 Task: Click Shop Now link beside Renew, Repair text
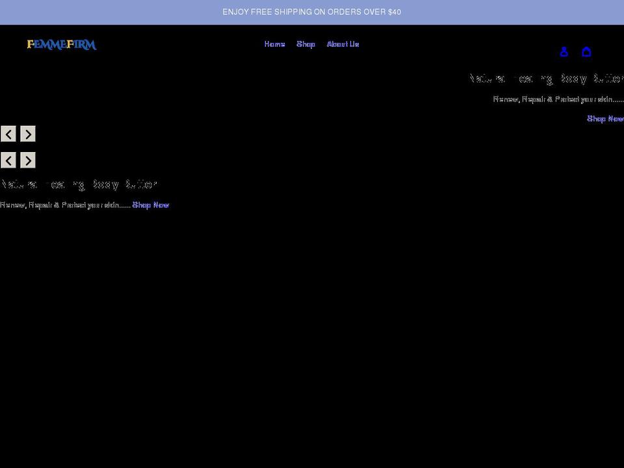click(150, 205)
